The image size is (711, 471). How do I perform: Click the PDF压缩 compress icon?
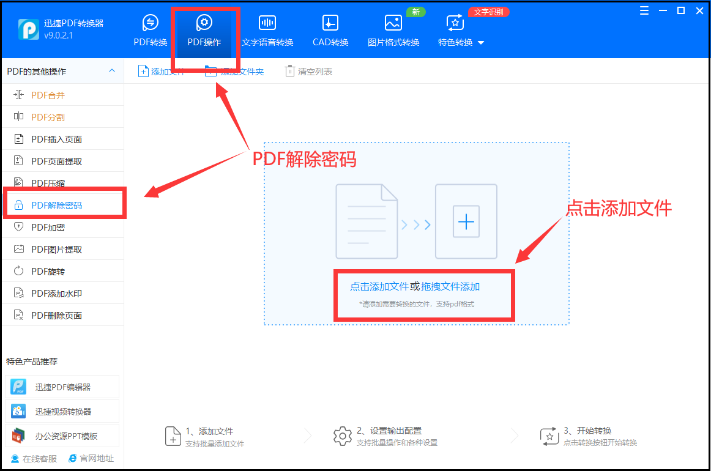tap(18, 182)
